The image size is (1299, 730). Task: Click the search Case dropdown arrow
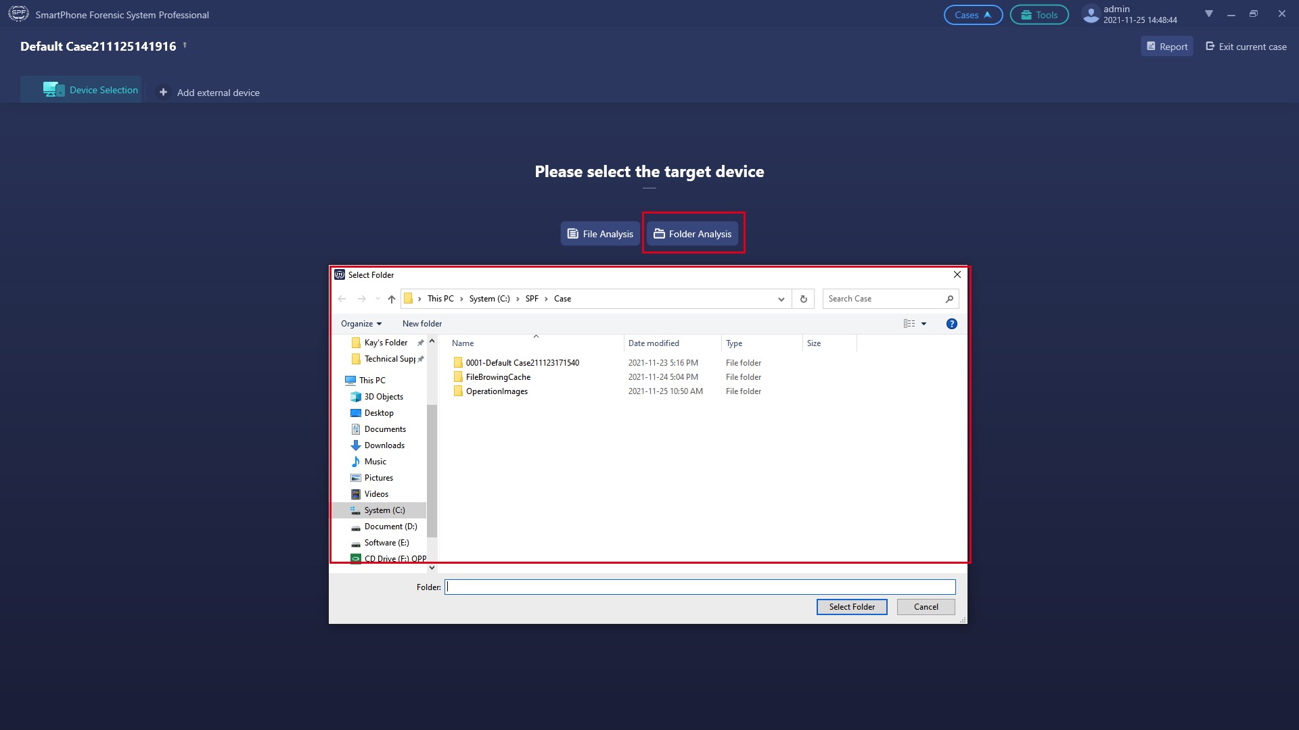(x=781, y=299)
